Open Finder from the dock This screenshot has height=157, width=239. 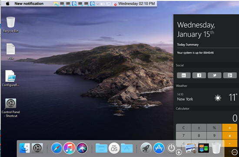(x=25, y=148)
